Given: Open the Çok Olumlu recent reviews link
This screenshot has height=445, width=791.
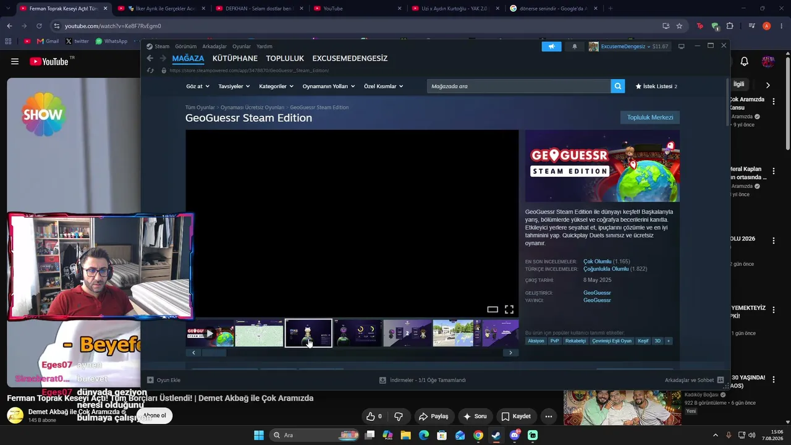Looking at the screenshot, I should [597, 261].
